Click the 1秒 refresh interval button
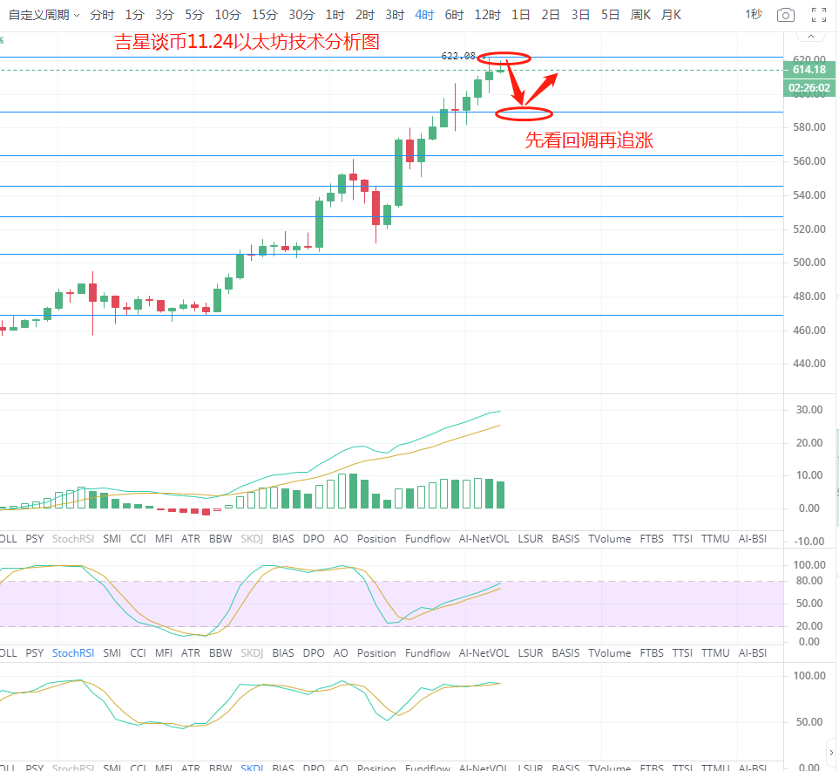This screenshot has height=771, width=839. 754,15
